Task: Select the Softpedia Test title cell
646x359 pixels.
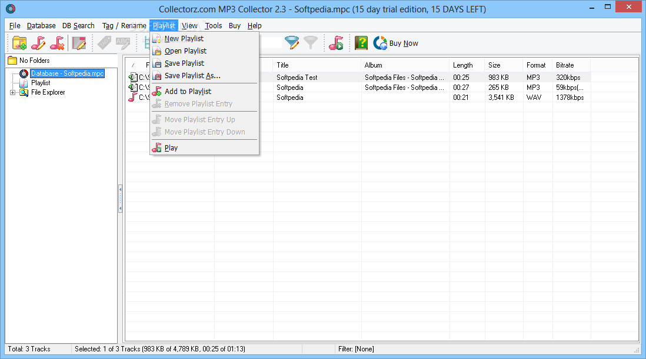Action: [x=297, y=78]
